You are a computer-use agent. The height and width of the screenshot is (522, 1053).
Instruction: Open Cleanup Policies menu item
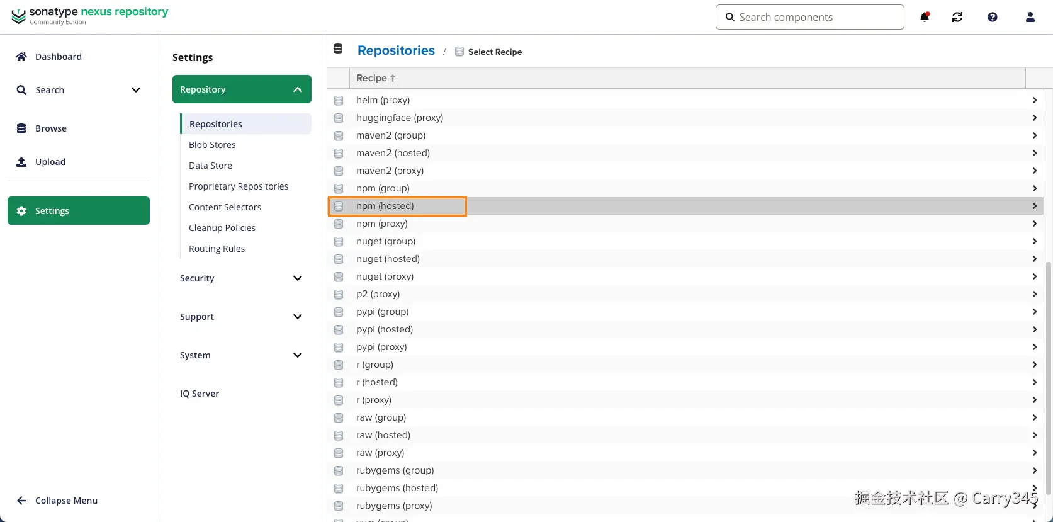tap(222, 228)
